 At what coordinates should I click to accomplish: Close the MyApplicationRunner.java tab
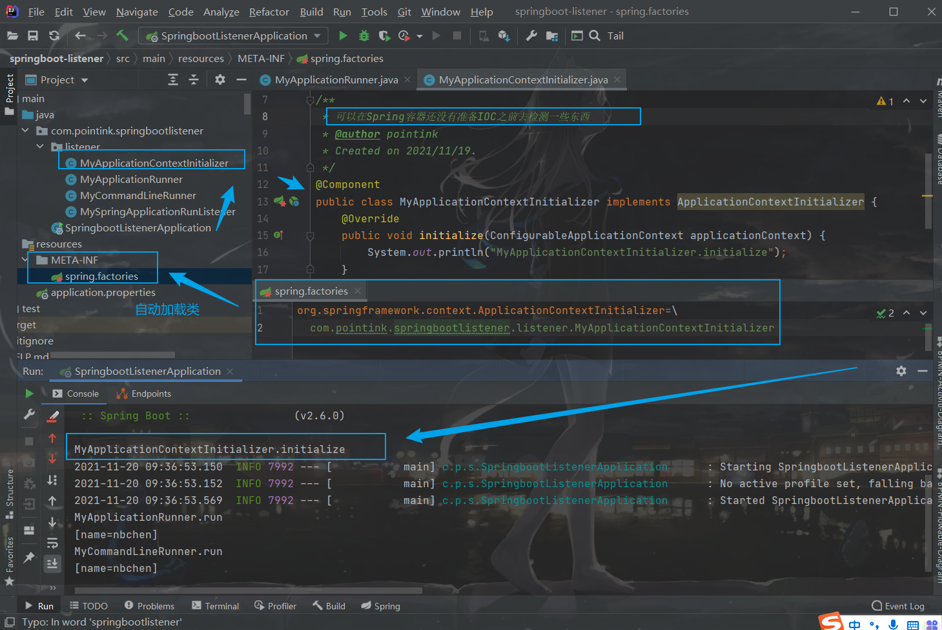pos(407,79)
